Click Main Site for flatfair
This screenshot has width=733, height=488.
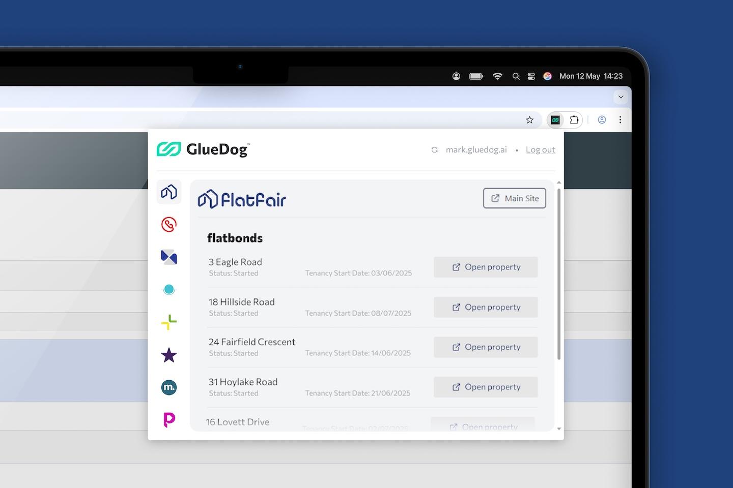pyautogui.click(x=514, y=198)
